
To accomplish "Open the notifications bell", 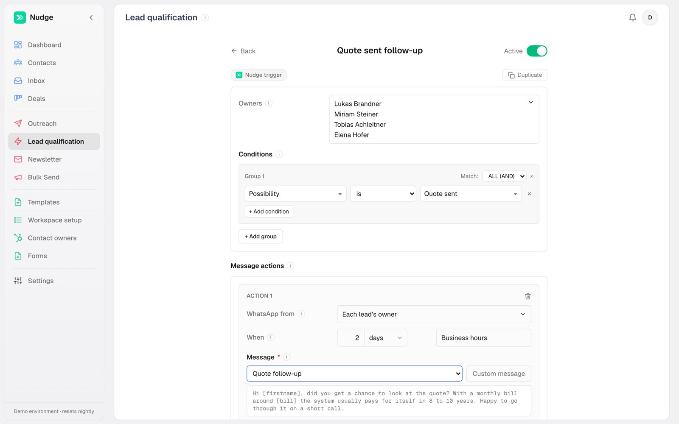I will pyautogui.click(x=632, y=17).
